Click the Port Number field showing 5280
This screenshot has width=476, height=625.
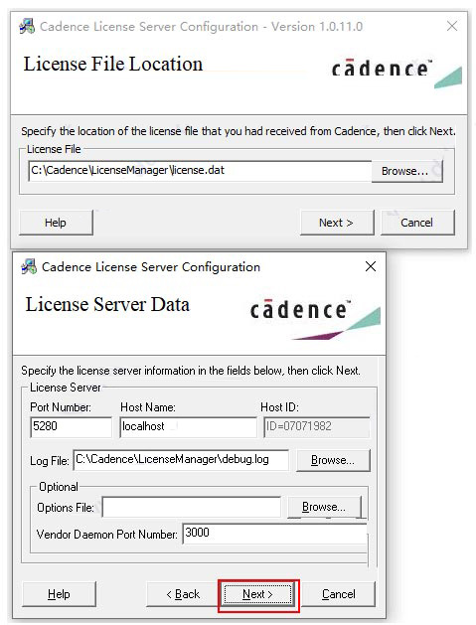(71, 427)
